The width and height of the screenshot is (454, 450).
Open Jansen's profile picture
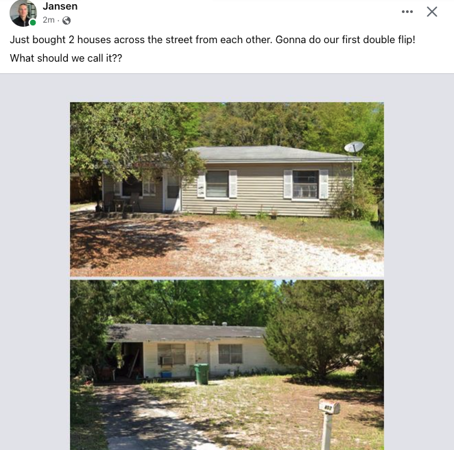23,13
